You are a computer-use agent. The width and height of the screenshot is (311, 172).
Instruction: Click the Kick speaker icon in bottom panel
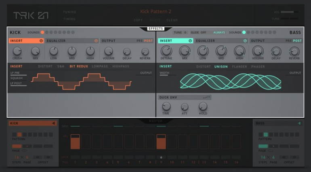pyautogui.click(x=53, y=123)
